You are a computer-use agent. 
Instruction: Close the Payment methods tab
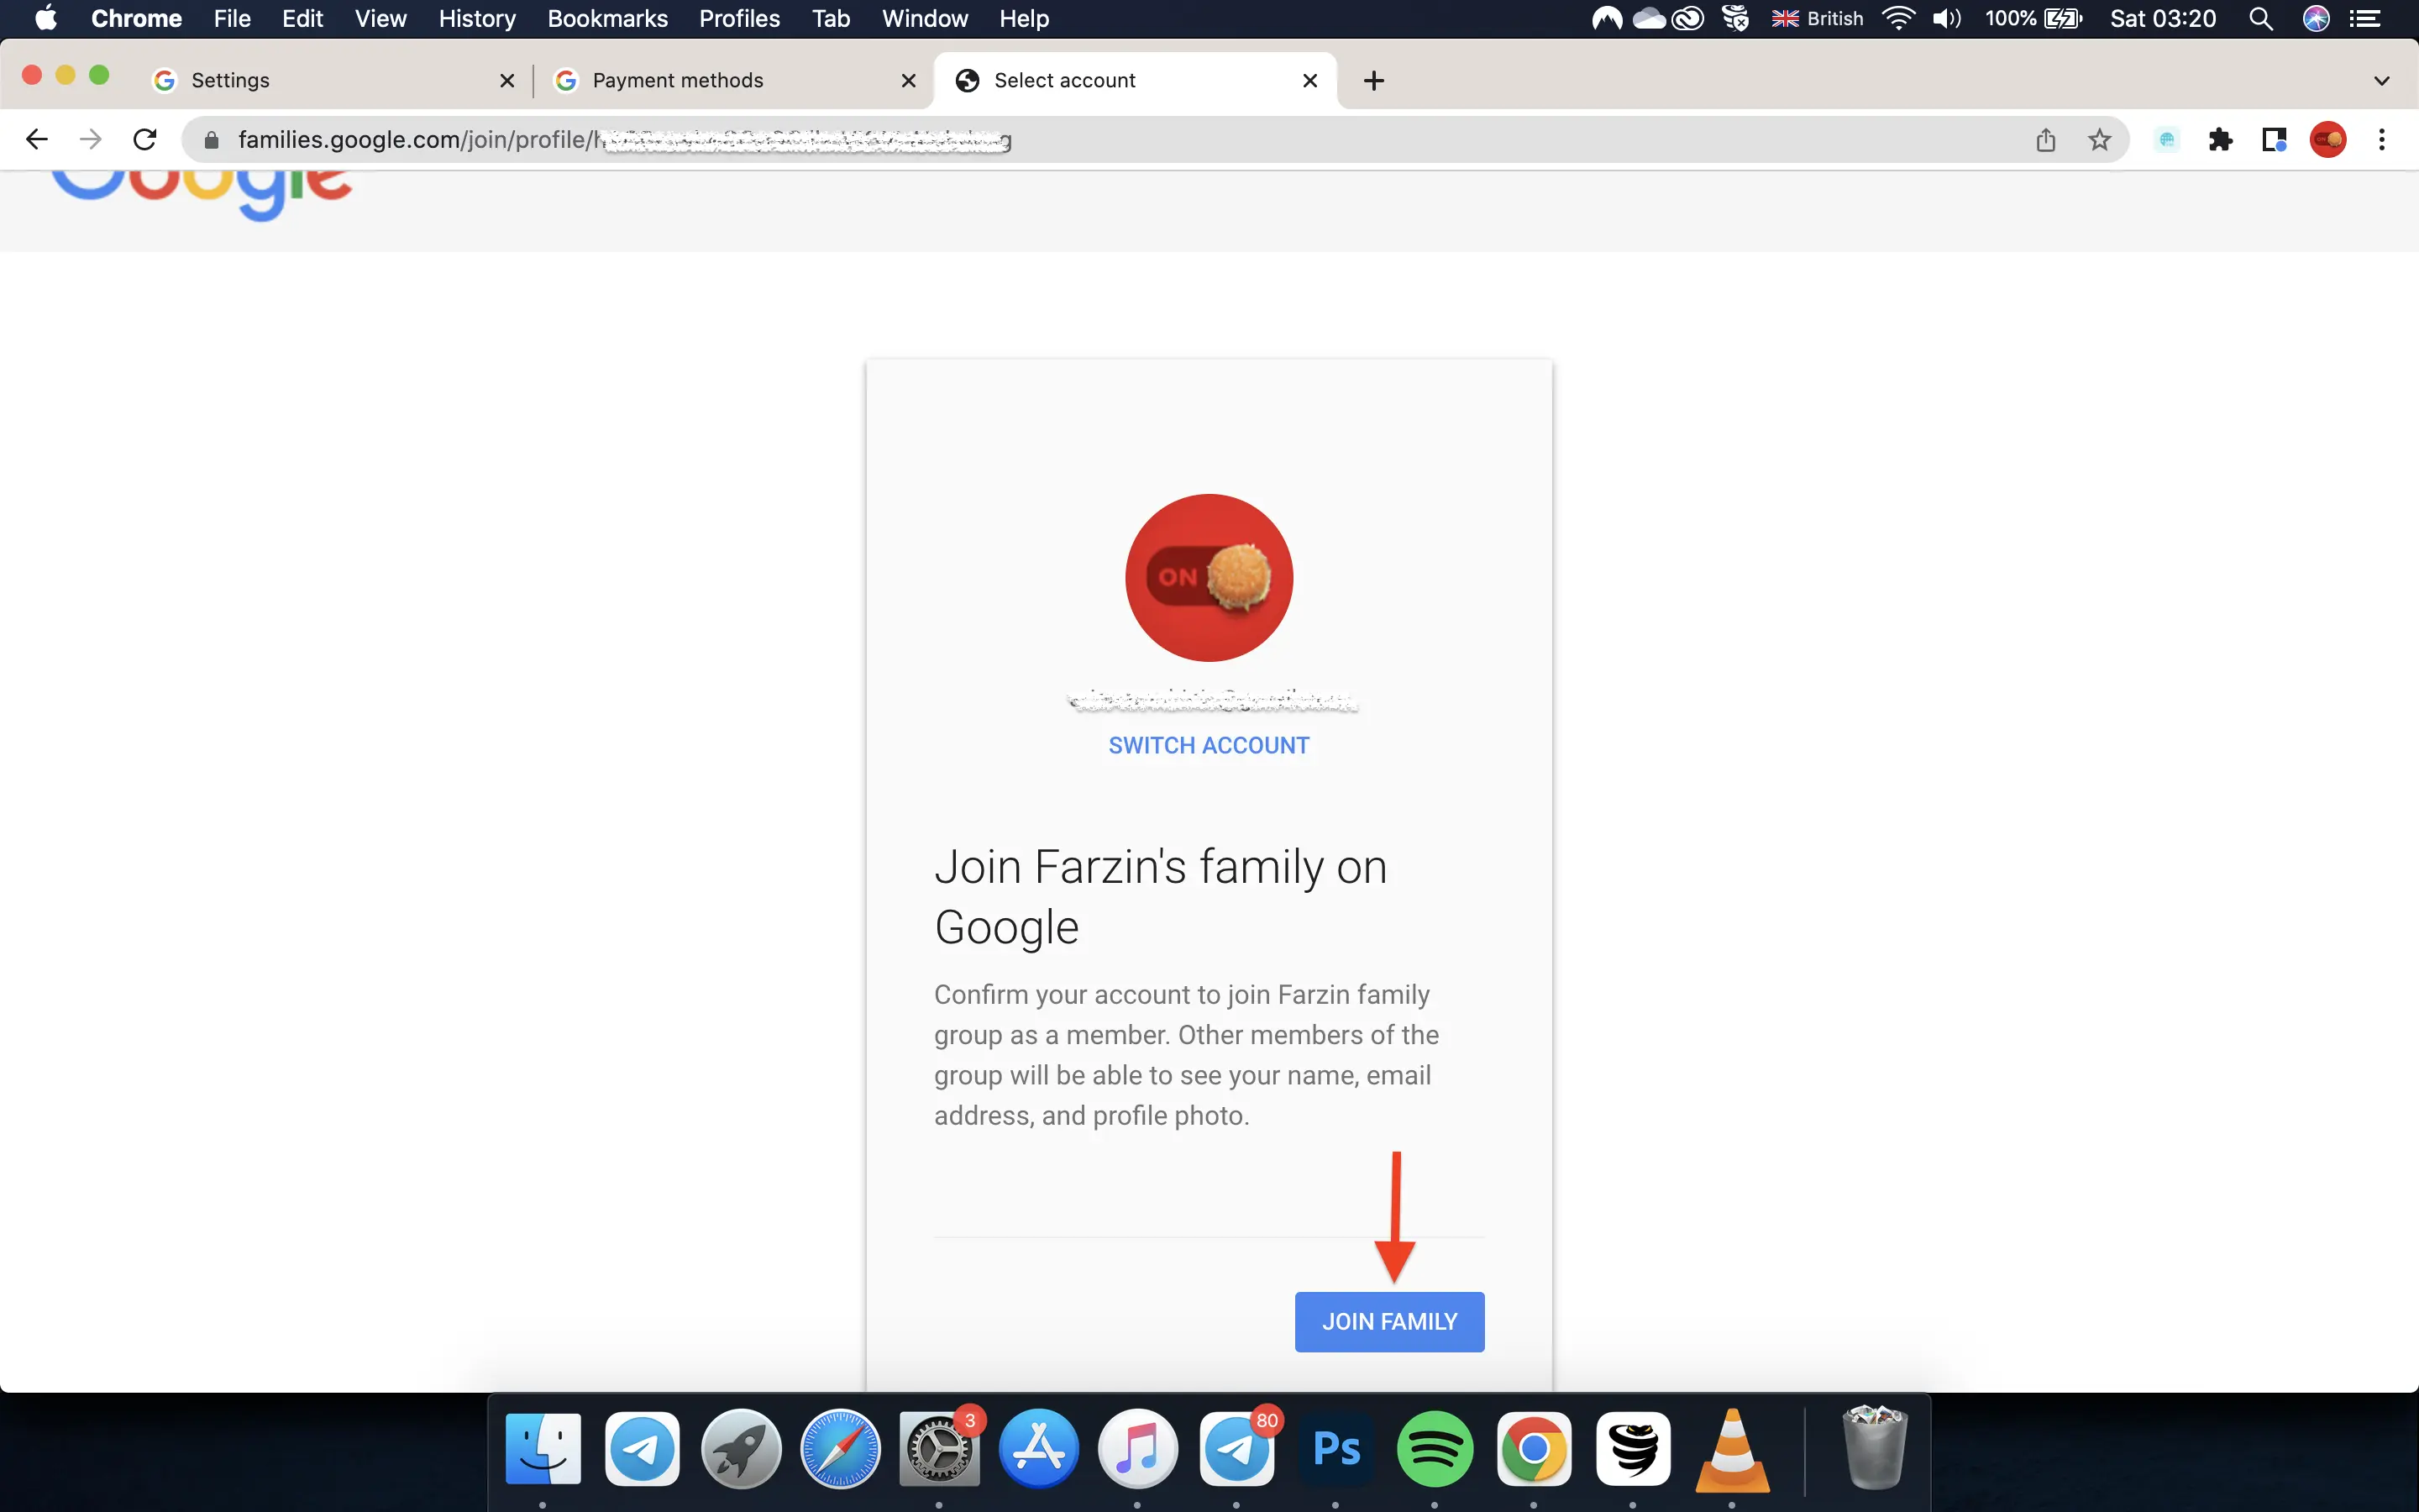[x=909, y=81]
